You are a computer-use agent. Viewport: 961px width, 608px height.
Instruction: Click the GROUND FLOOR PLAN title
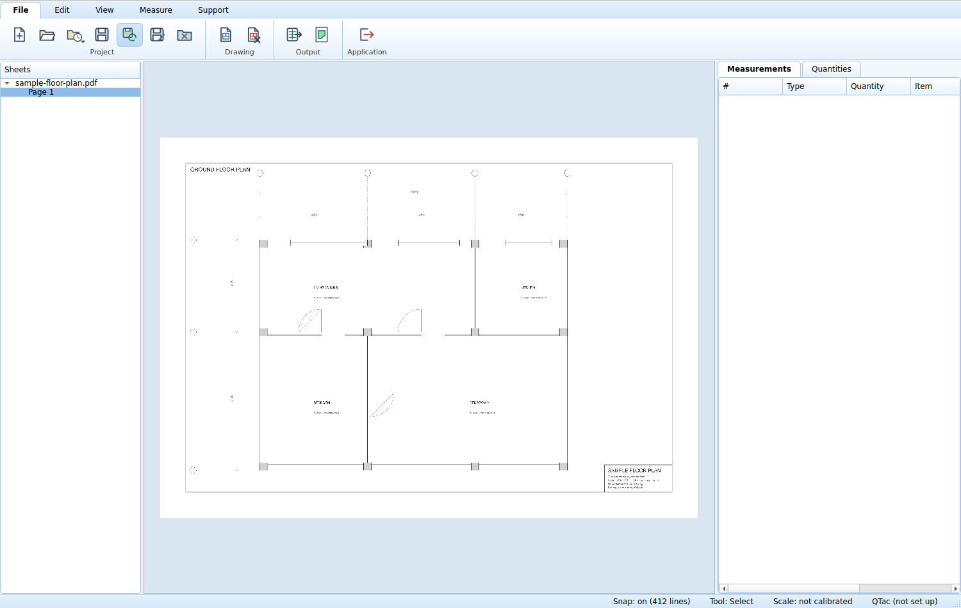click(220, 170)
